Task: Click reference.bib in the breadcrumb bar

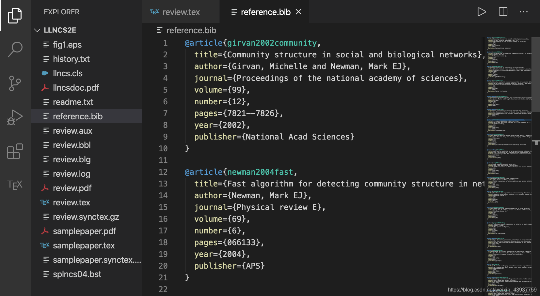Action: (x=191, y=30)
